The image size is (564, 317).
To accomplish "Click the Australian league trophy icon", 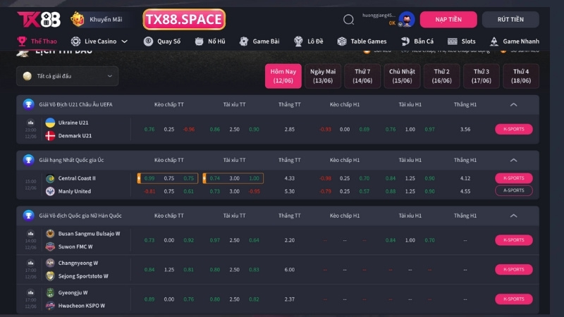I will click(x=28, y=160).
